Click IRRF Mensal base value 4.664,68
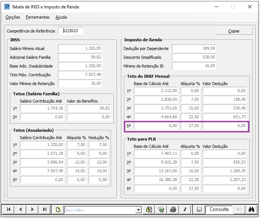The image size is (260, 219). click(x=156, y=117)
